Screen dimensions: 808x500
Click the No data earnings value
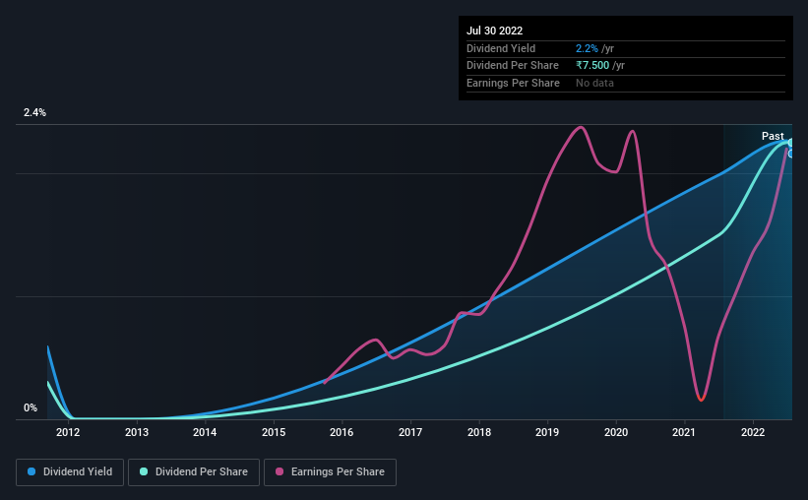tap(594, 83)
